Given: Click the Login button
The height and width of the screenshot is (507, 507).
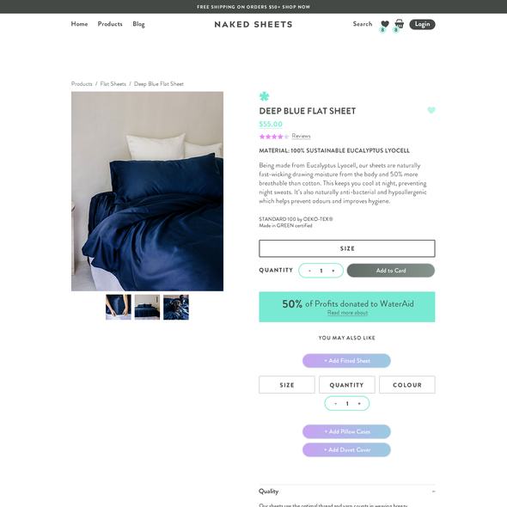Looking at the screenshot, I should [422, 24].
